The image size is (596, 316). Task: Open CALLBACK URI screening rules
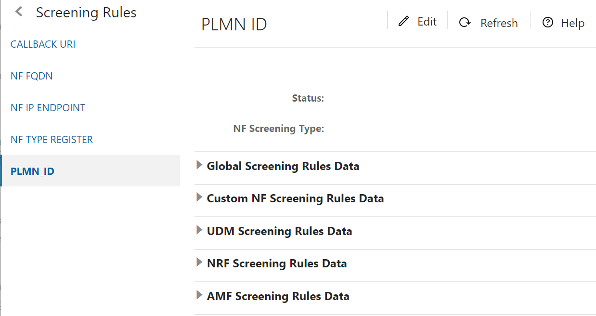click(42, 44)
